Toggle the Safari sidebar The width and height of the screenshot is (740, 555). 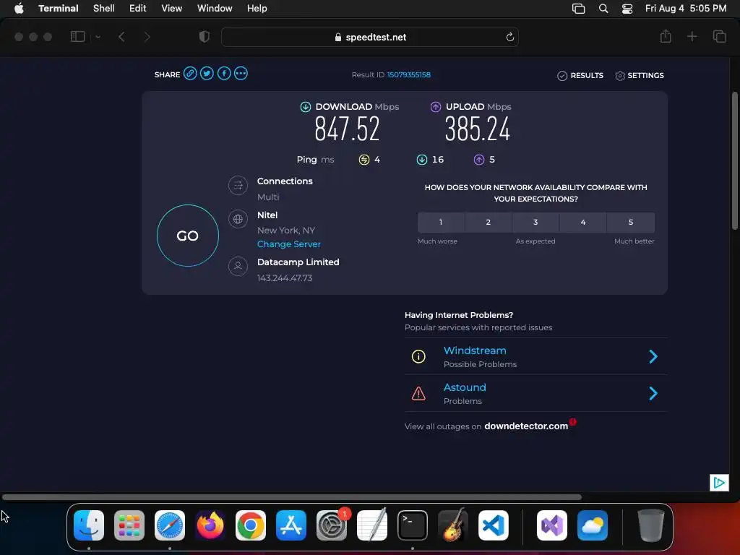(x=77, y=36)
